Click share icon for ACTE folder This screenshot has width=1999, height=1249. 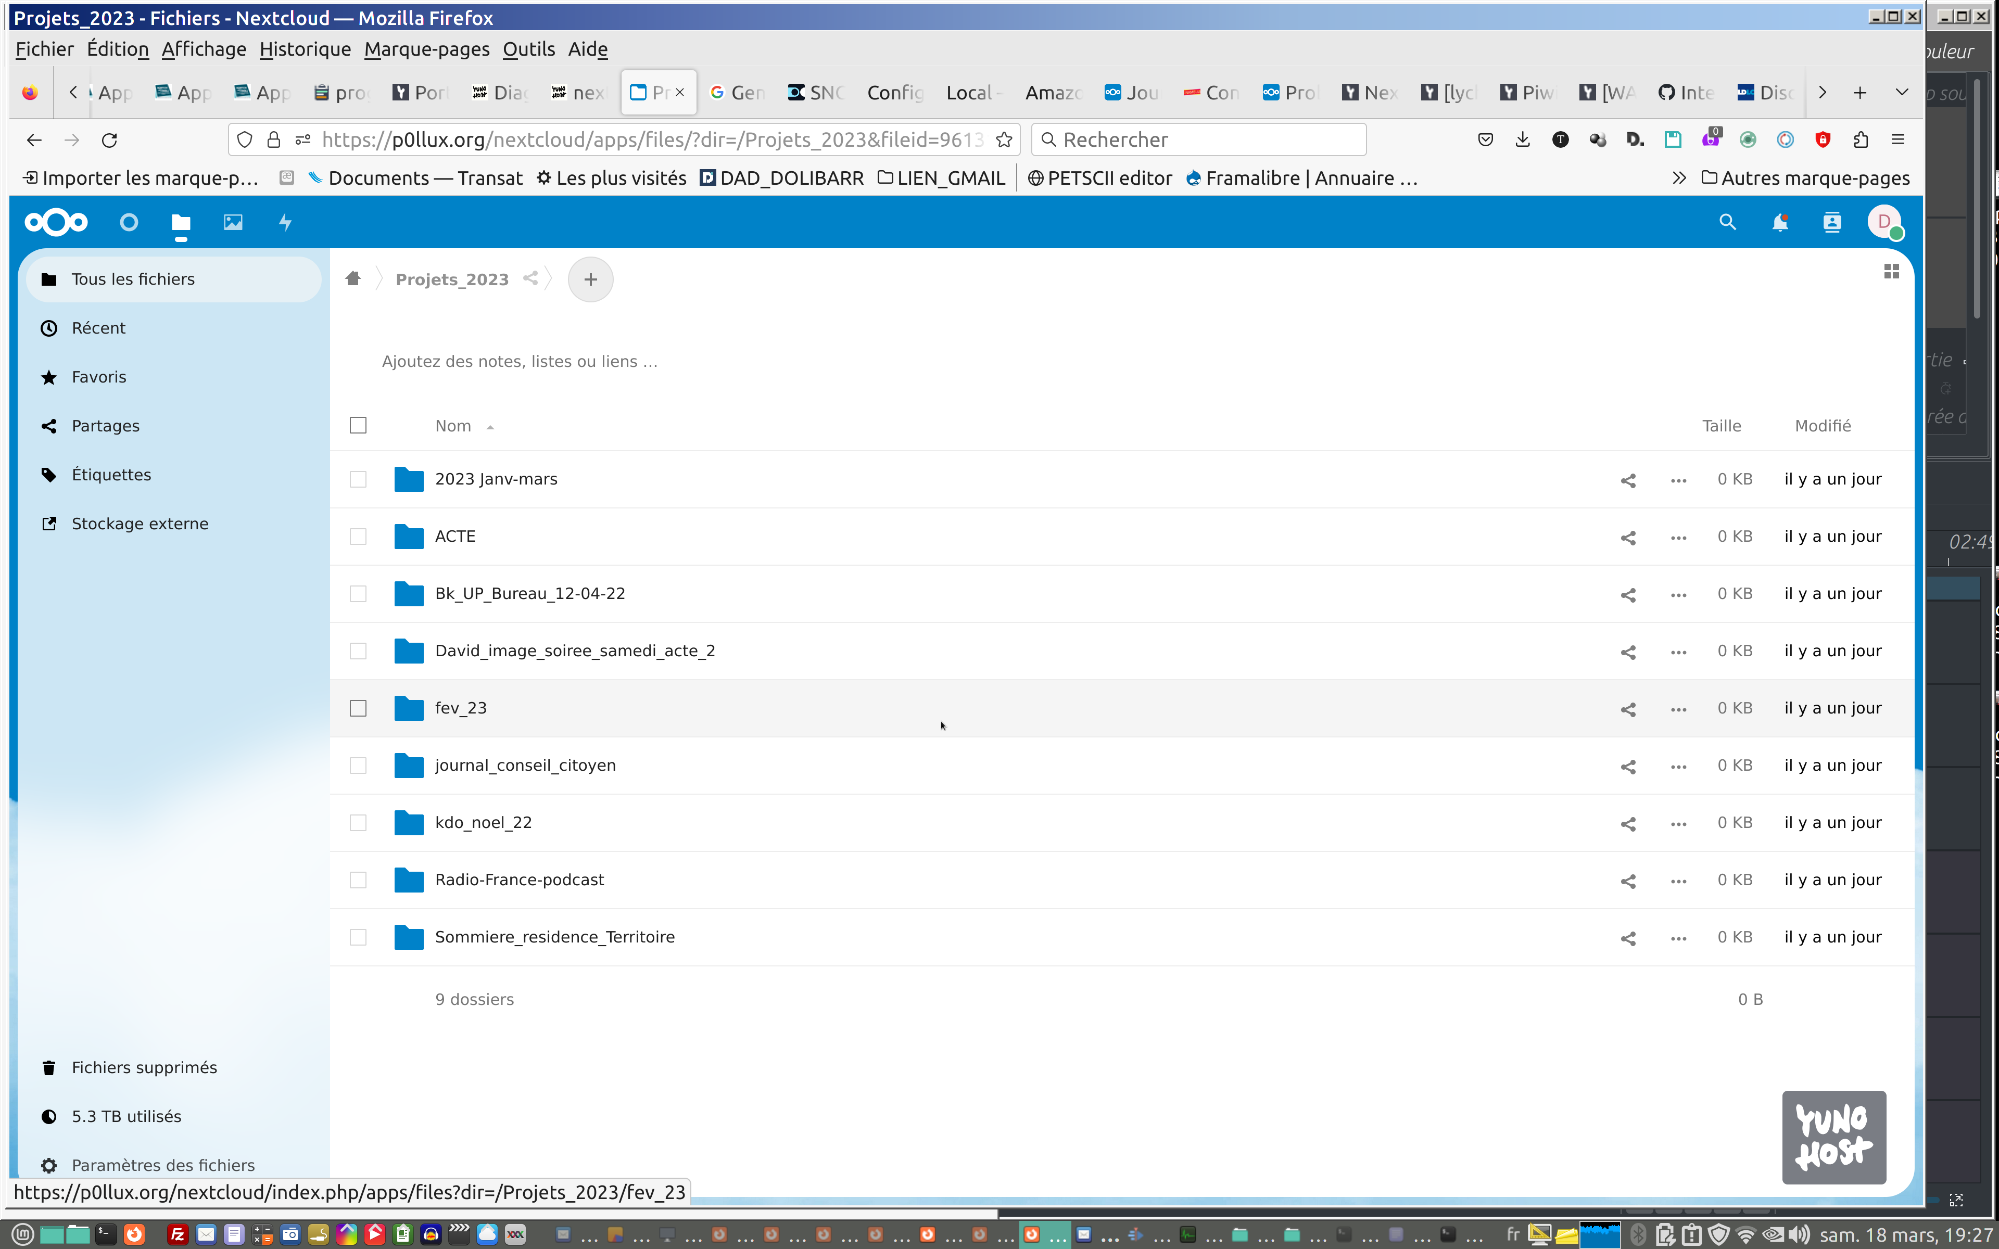tap(1627, 538)
